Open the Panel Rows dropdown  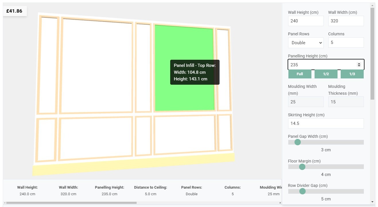coord(305,43)
